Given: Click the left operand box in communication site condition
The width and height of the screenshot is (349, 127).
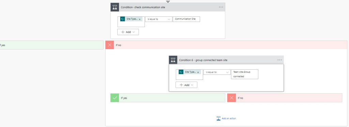Looking at the screenshot, I should 131,22.
